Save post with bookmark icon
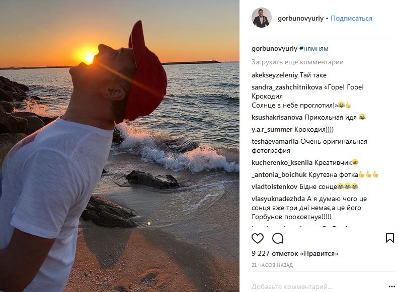The image size is (398, 292). [390, 238]
